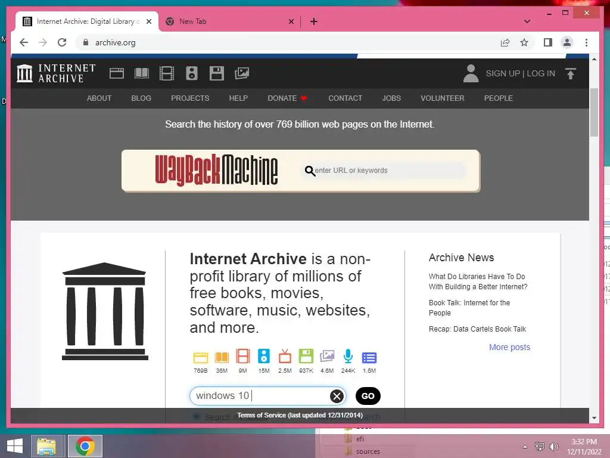Viewport: 610px width, 458px height.
Task: Open DONATE menu item
Action: pos(287,98)
